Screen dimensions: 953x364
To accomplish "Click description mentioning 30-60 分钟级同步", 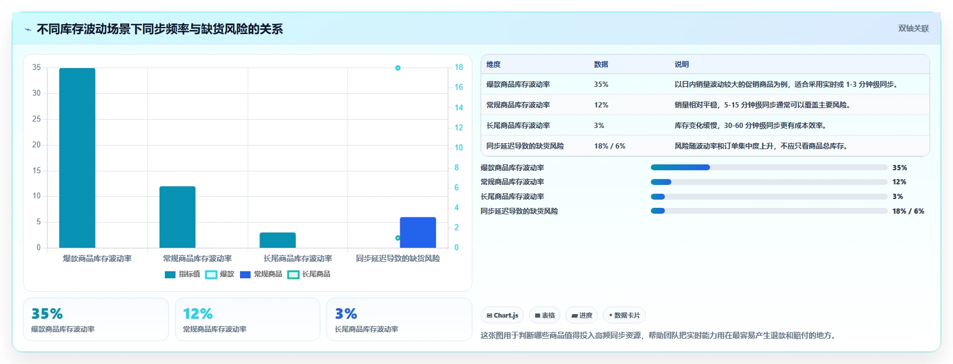I will pyautogui.click(x=750, y=126).
